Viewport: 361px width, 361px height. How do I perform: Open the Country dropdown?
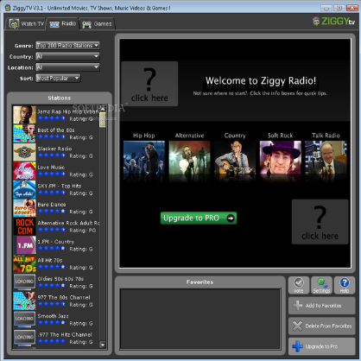(x=67, y=56)
